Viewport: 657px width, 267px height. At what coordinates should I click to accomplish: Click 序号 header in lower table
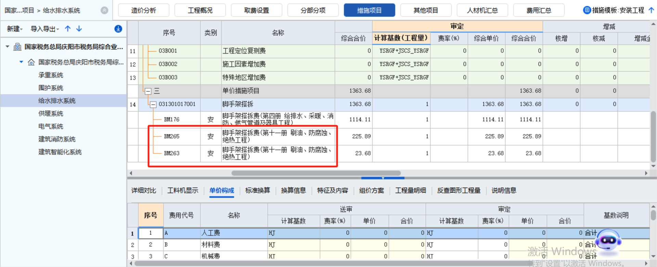pyautogui.click(x=151, y=215)
